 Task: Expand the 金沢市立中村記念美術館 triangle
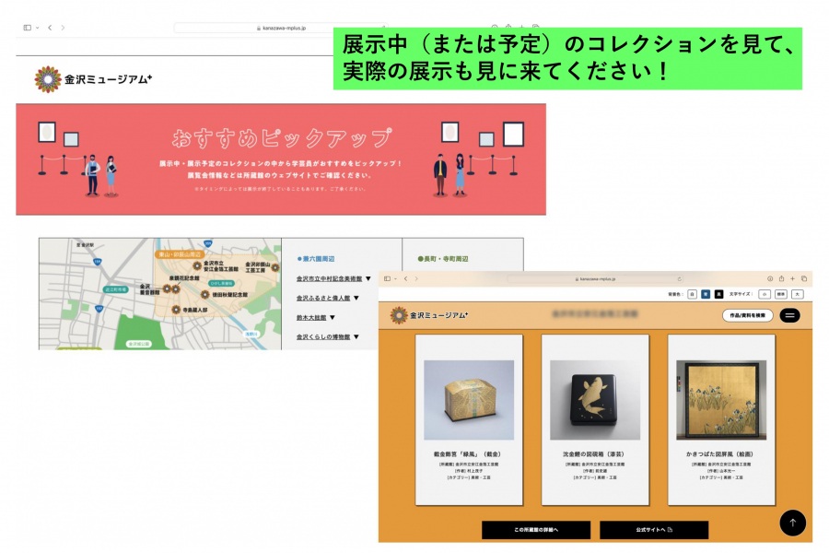[368, 279]
